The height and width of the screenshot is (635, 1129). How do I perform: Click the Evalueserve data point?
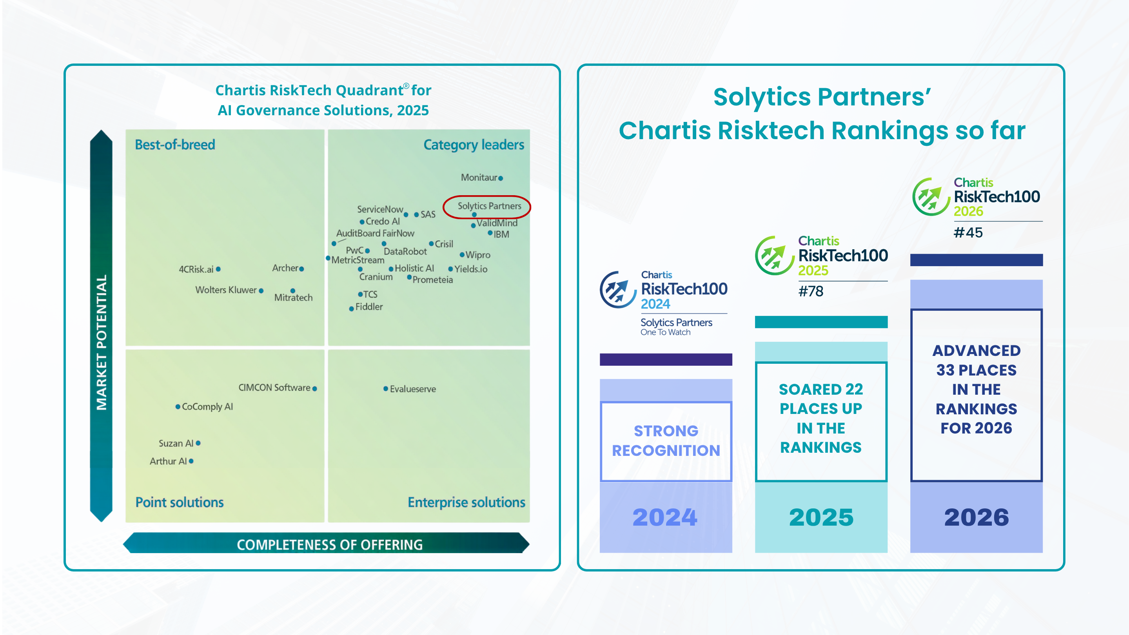pos(386,389)
